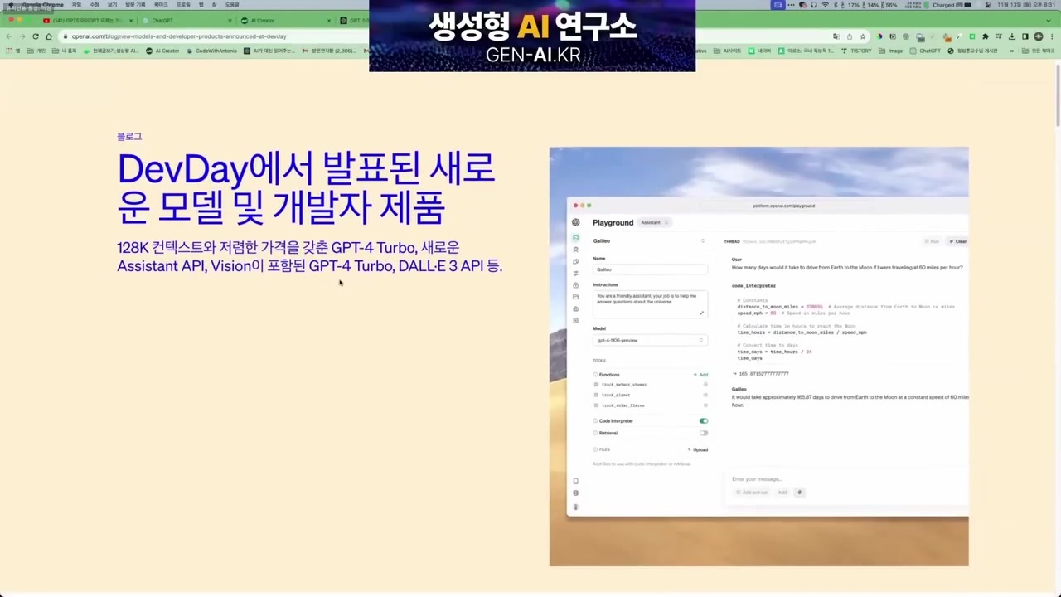
Task: Click the browser forward arrow
Action: coord(22,36)
